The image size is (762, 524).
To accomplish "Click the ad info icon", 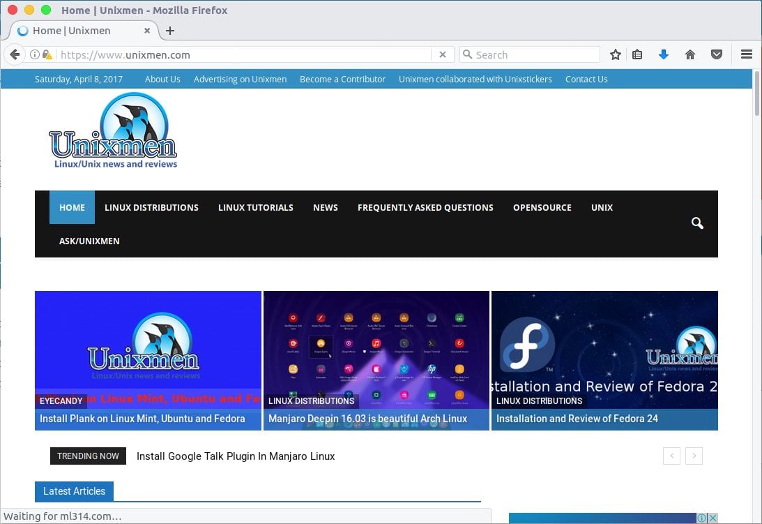I will click(702, 518).
